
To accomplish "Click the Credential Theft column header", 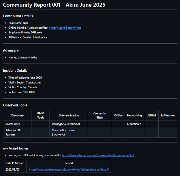I will point(100,115).
